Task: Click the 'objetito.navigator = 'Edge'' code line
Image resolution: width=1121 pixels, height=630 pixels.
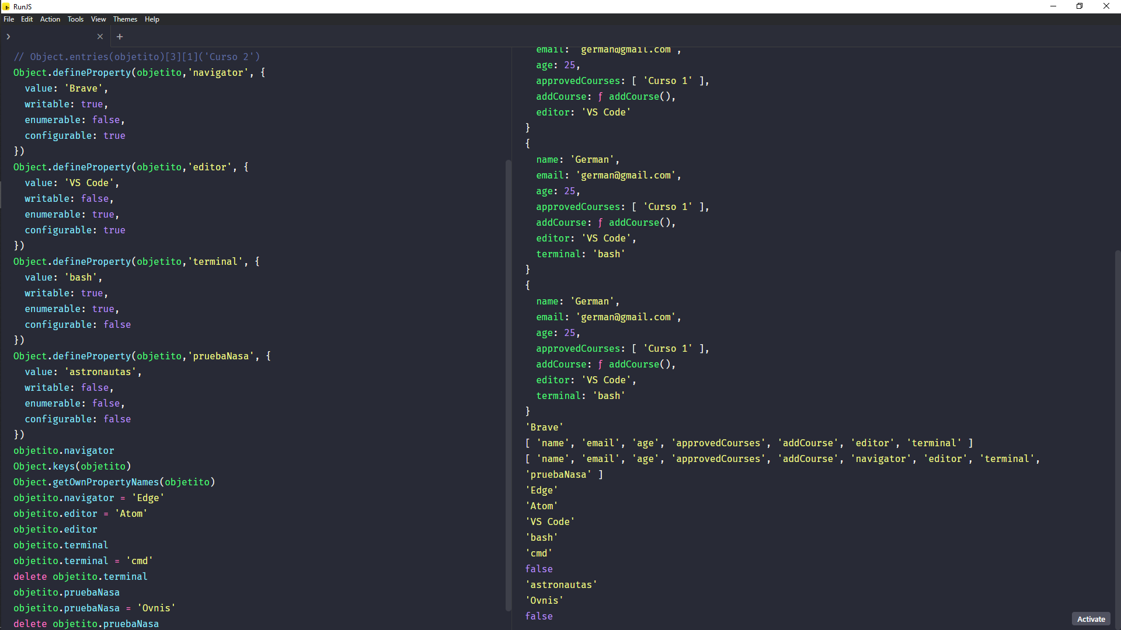Action: pyautogui.click(x=89, y=498)
